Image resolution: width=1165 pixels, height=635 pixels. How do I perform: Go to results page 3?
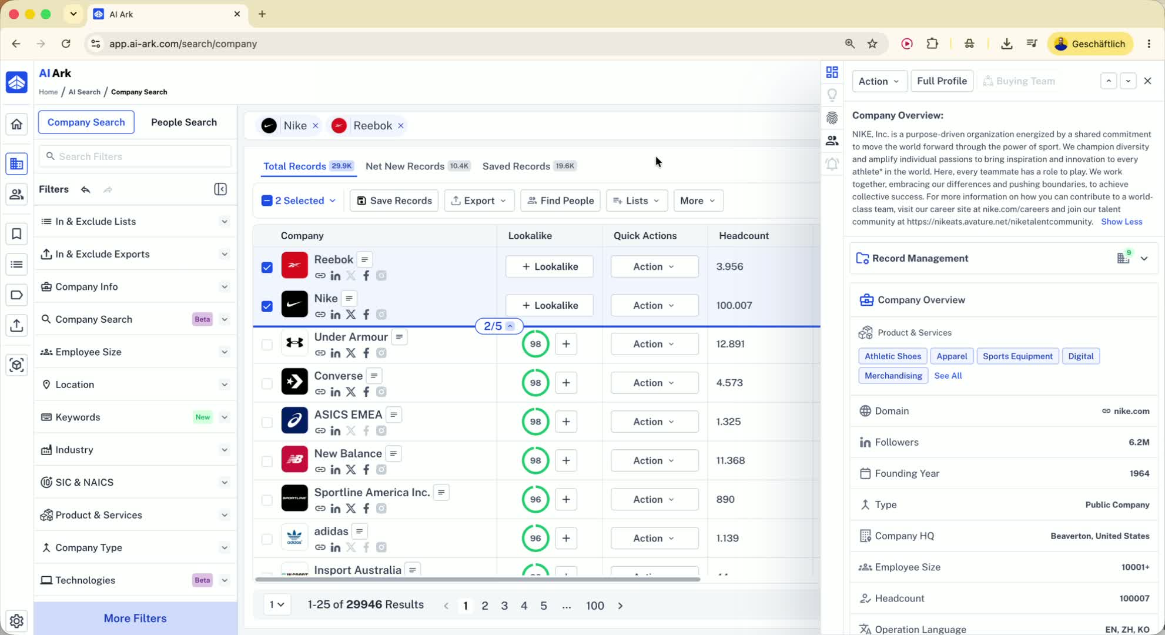tap(504, 606)
